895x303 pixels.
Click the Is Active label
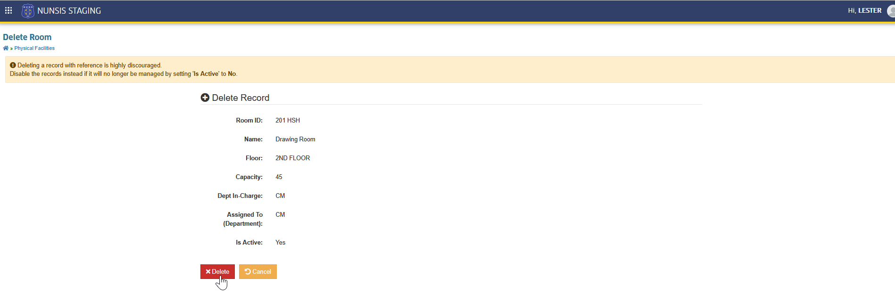click(249, 242)
